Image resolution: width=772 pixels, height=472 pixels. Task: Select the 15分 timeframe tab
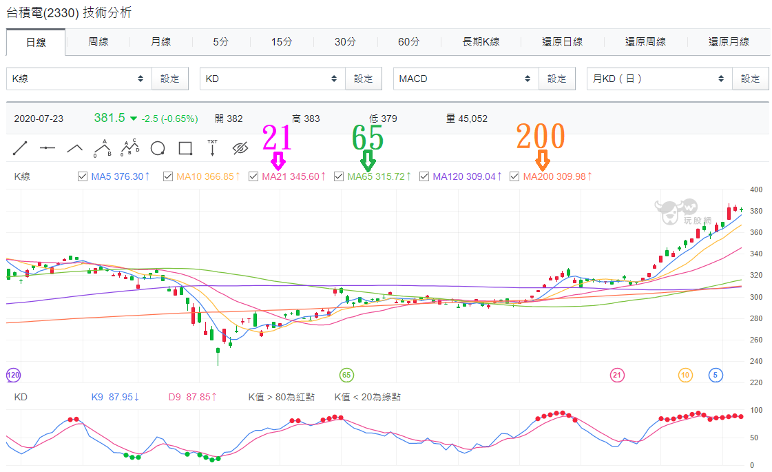pos(282,42)
